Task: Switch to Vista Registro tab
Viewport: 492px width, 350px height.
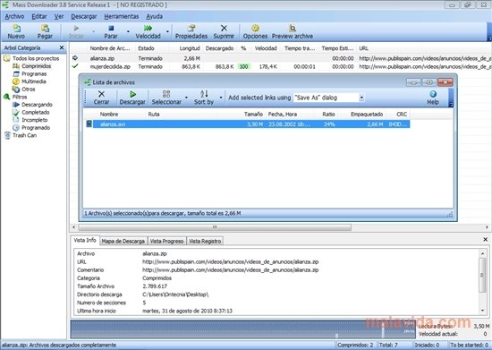Action: (x=205, y=241)
